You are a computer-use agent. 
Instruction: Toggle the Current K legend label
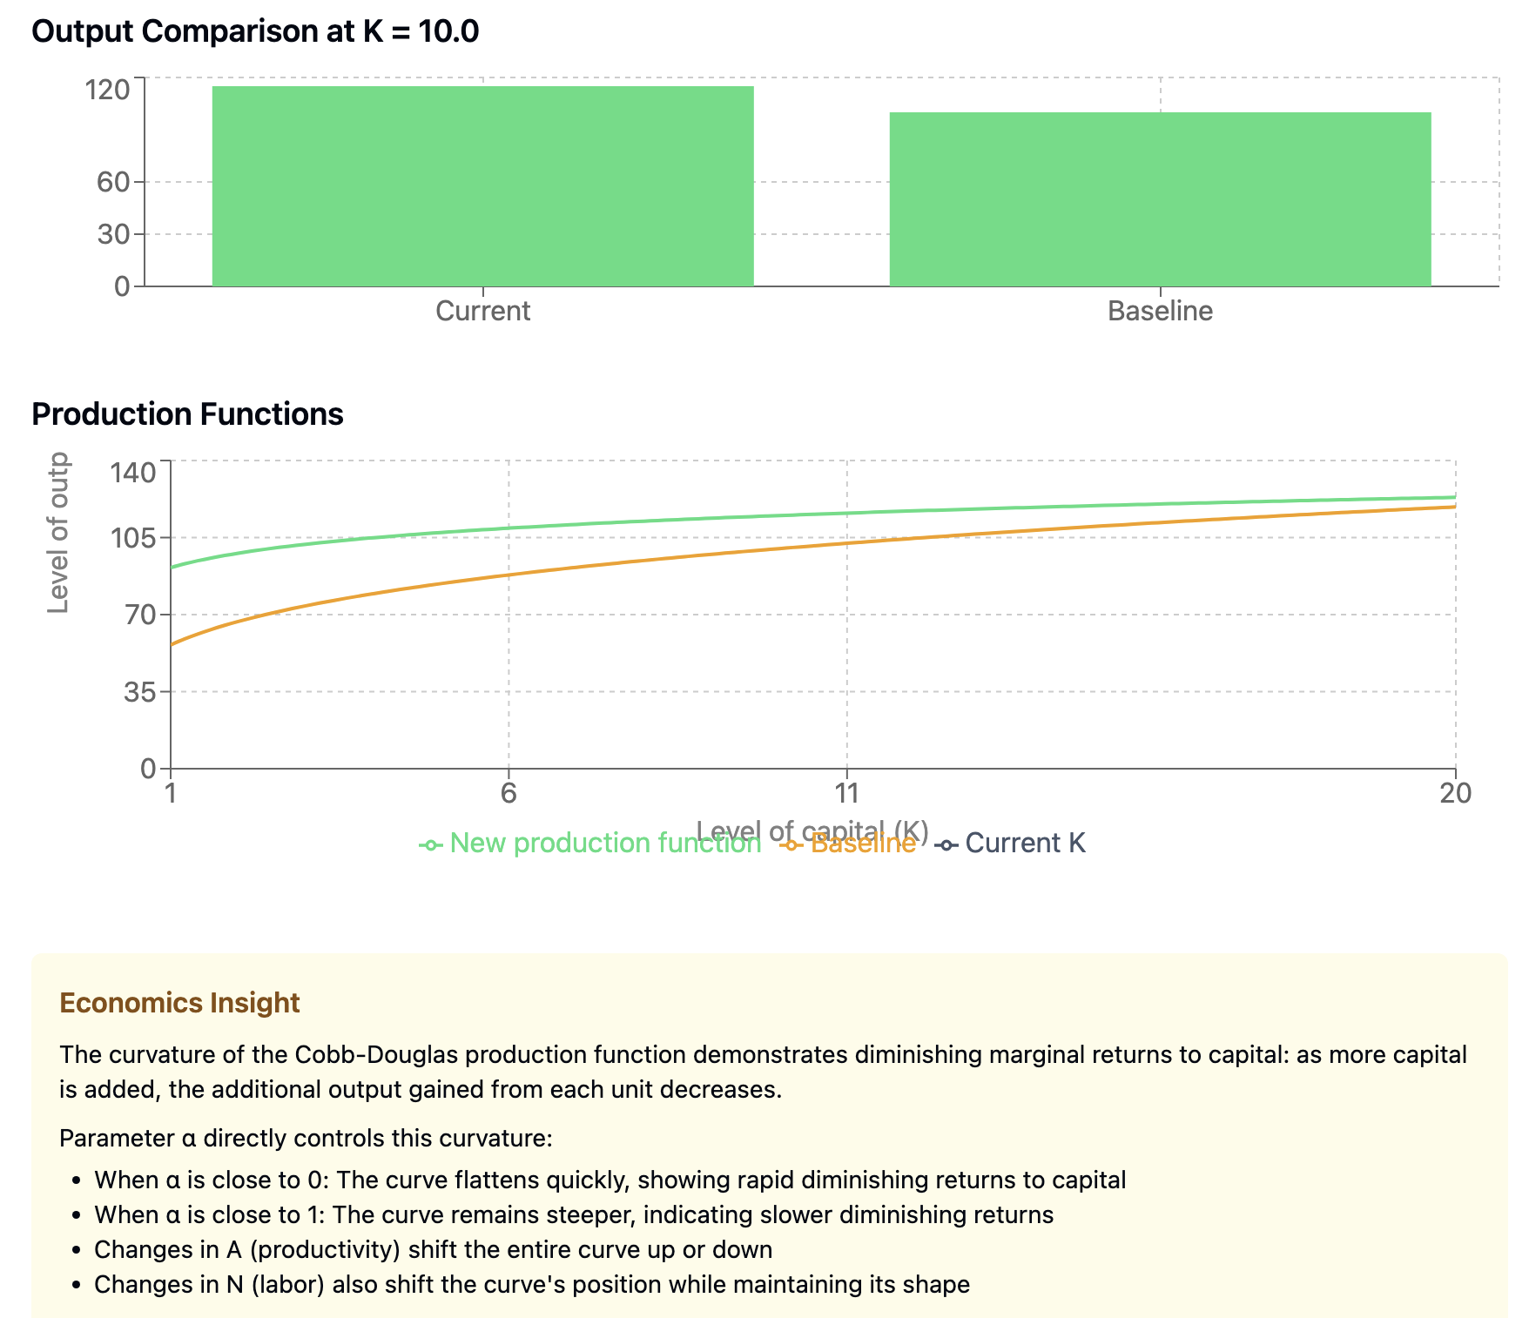1025,843
